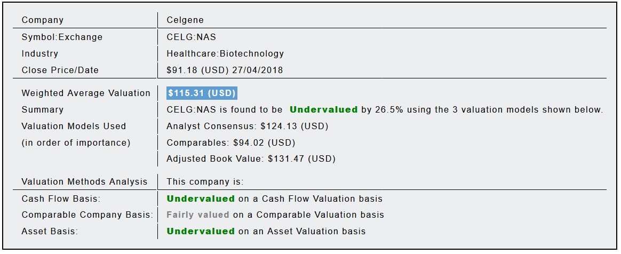Click the Comparables $94.02 (USD) line

tap(230, 143)
